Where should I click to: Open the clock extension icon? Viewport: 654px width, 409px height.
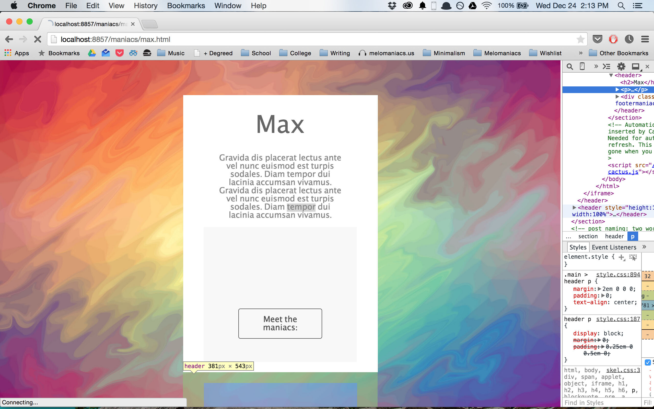tap(629, 39)
